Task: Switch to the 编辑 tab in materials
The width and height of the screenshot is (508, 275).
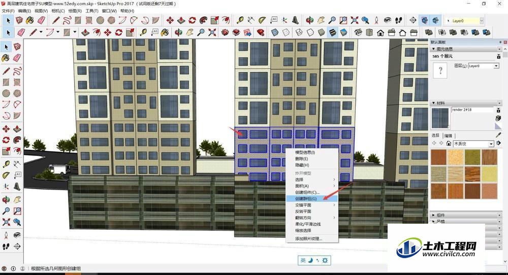Action: pyautogui.click(x=448, y=136)
